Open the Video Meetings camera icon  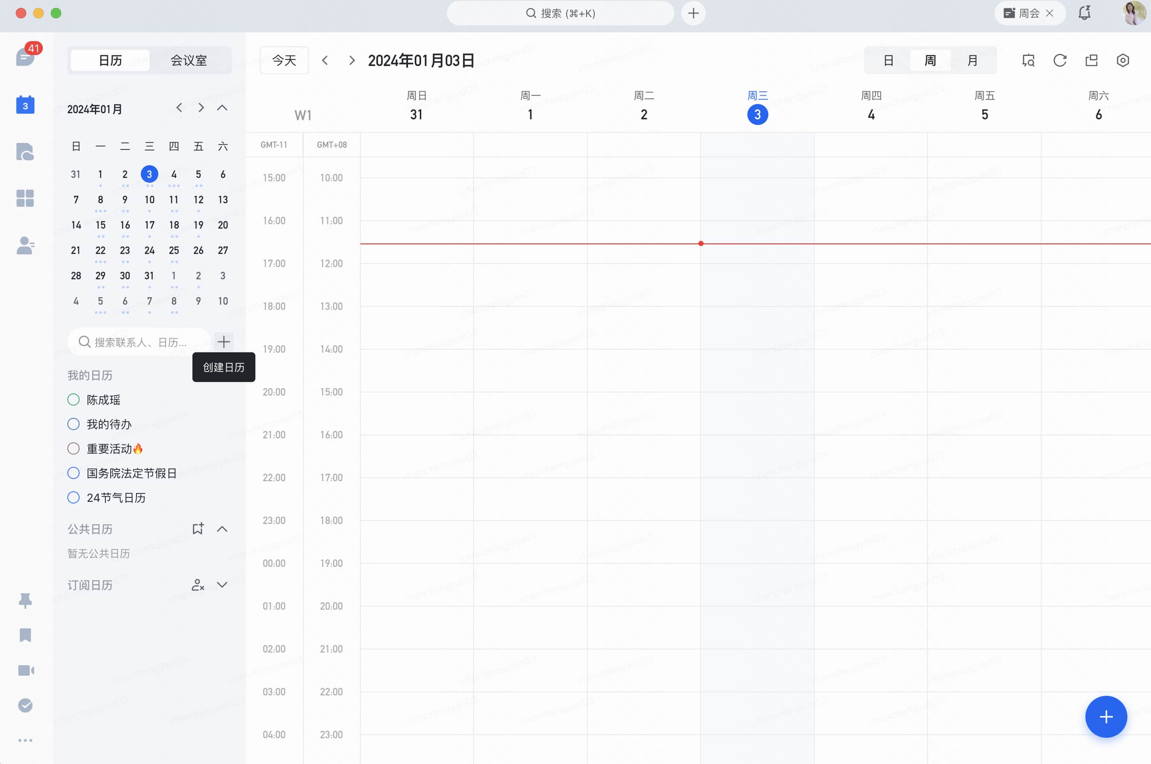pos(25,670)
